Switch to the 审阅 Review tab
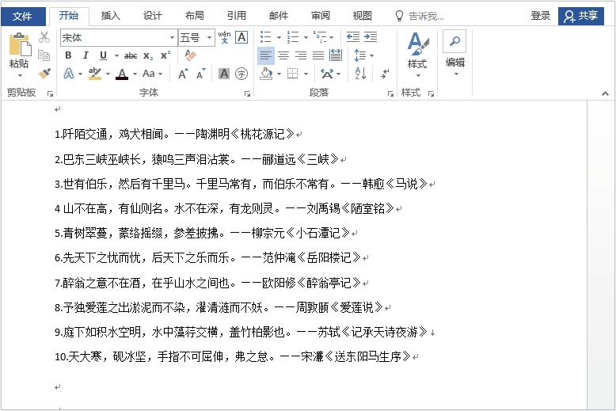This screenshot has height=411, width=616. tap(321, 16)
